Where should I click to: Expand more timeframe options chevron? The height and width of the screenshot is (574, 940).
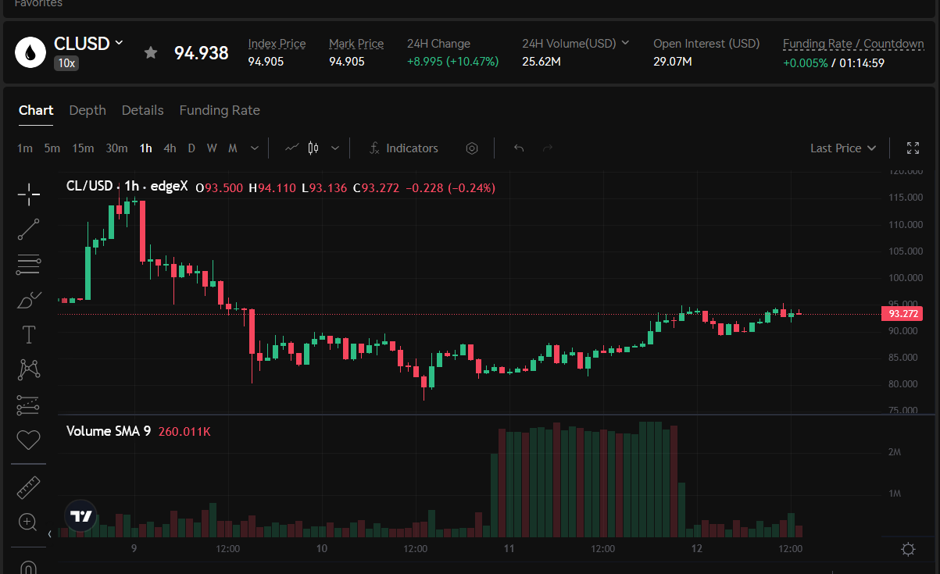coord(255,148)
